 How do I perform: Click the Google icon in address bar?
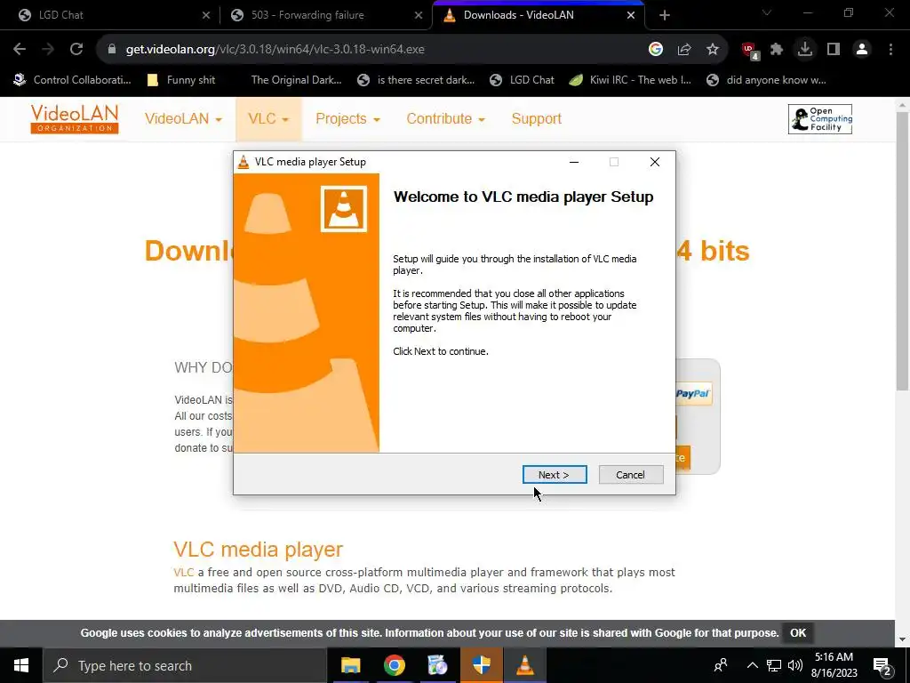656,50
